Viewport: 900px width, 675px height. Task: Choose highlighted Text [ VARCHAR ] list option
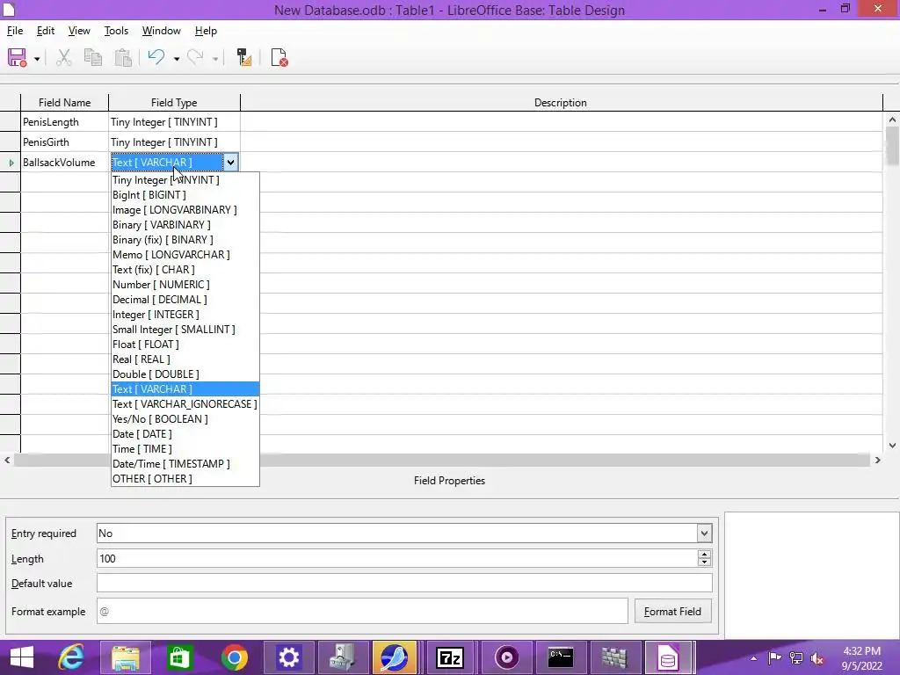185,388
